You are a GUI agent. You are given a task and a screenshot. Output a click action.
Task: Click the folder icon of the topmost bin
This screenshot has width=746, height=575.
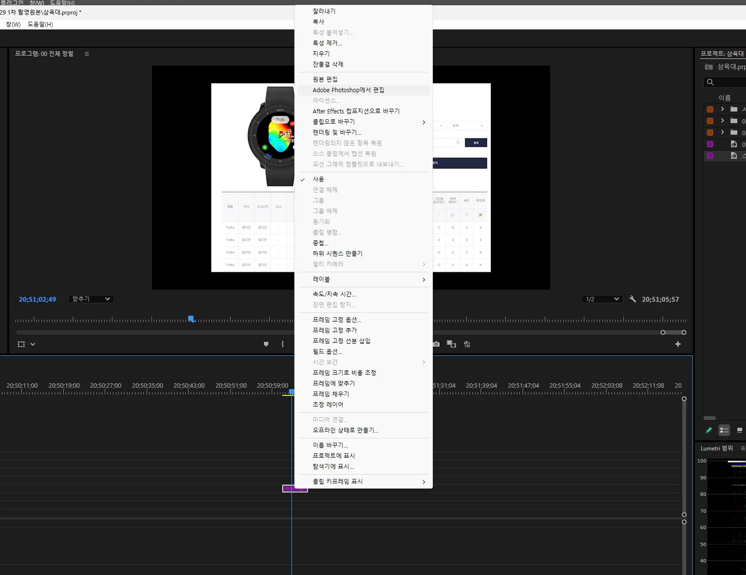pyautogui.click(x=734, y=109)
